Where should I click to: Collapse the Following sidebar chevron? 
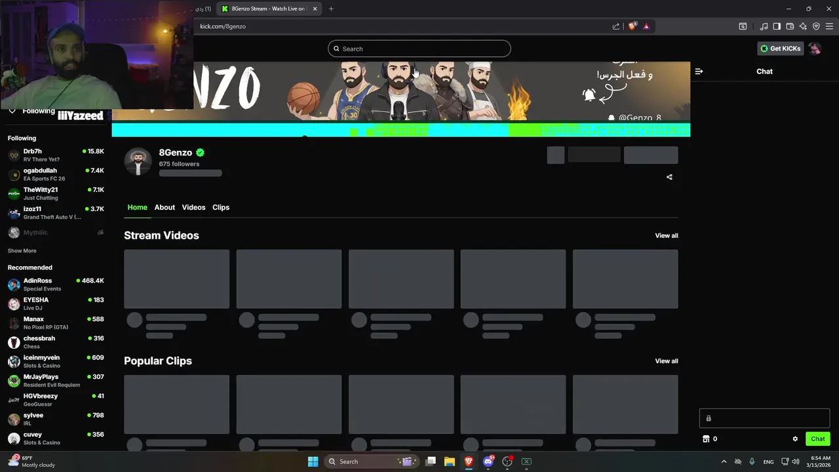12,111
